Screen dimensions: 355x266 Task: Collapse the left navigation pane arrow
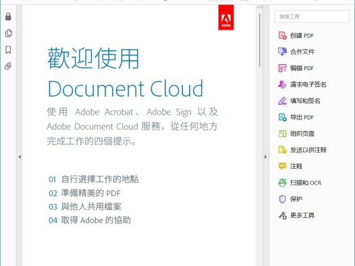(x=20, y=157)
